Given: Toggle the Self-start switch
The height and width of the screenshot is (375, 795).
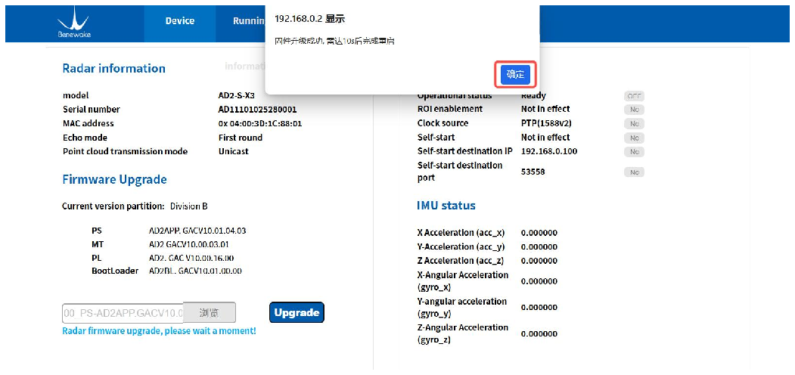Looking at the screenshot, I should pos(634,138).
